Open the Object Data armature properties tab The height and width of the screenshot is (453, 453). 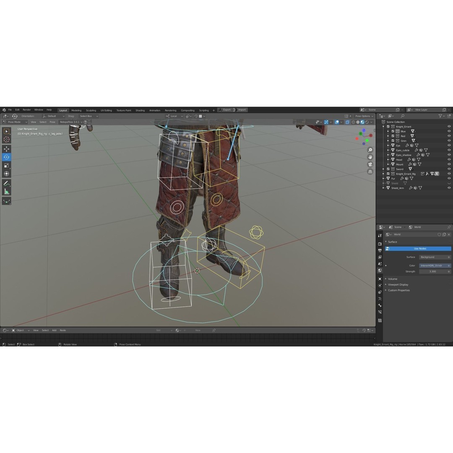380,299
